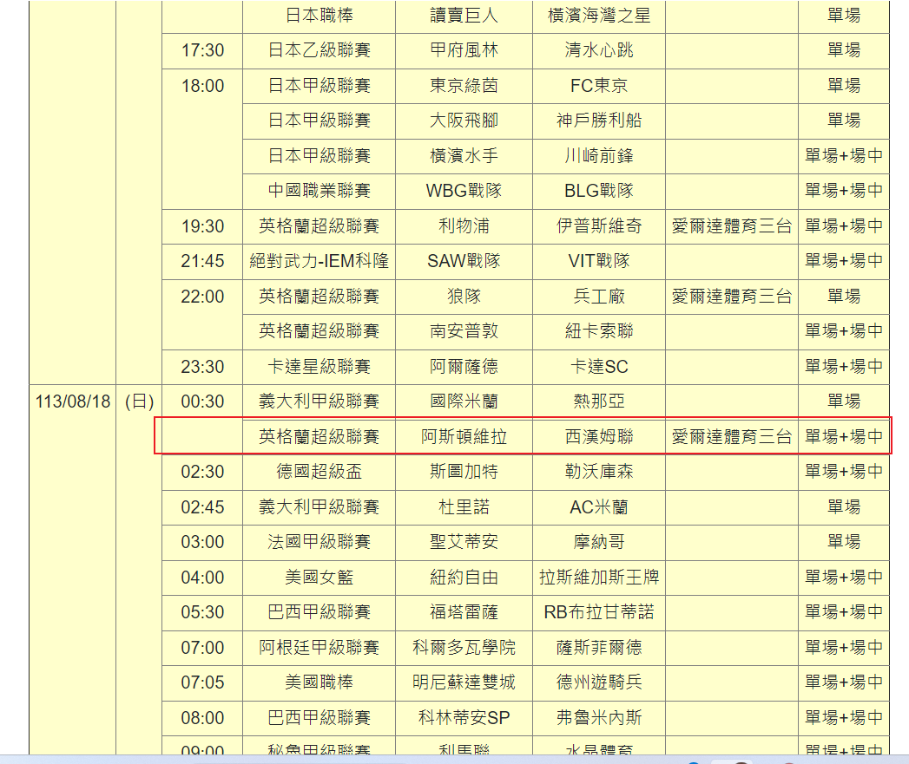Select the 讀賣巨人 team cell
Image resolution: width=909 pixels, height=764 pixels.
[x=464, y=16]
